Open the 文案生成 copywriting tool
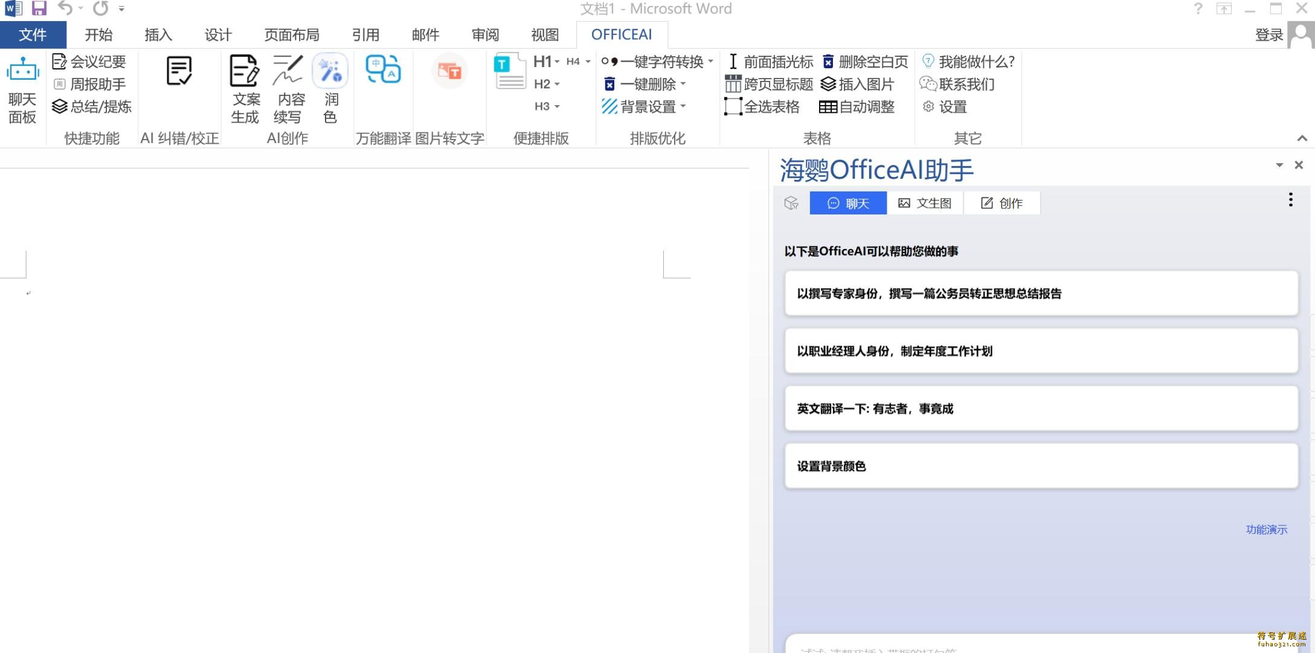Viewport: 1315px width, 653px height. 245,89
